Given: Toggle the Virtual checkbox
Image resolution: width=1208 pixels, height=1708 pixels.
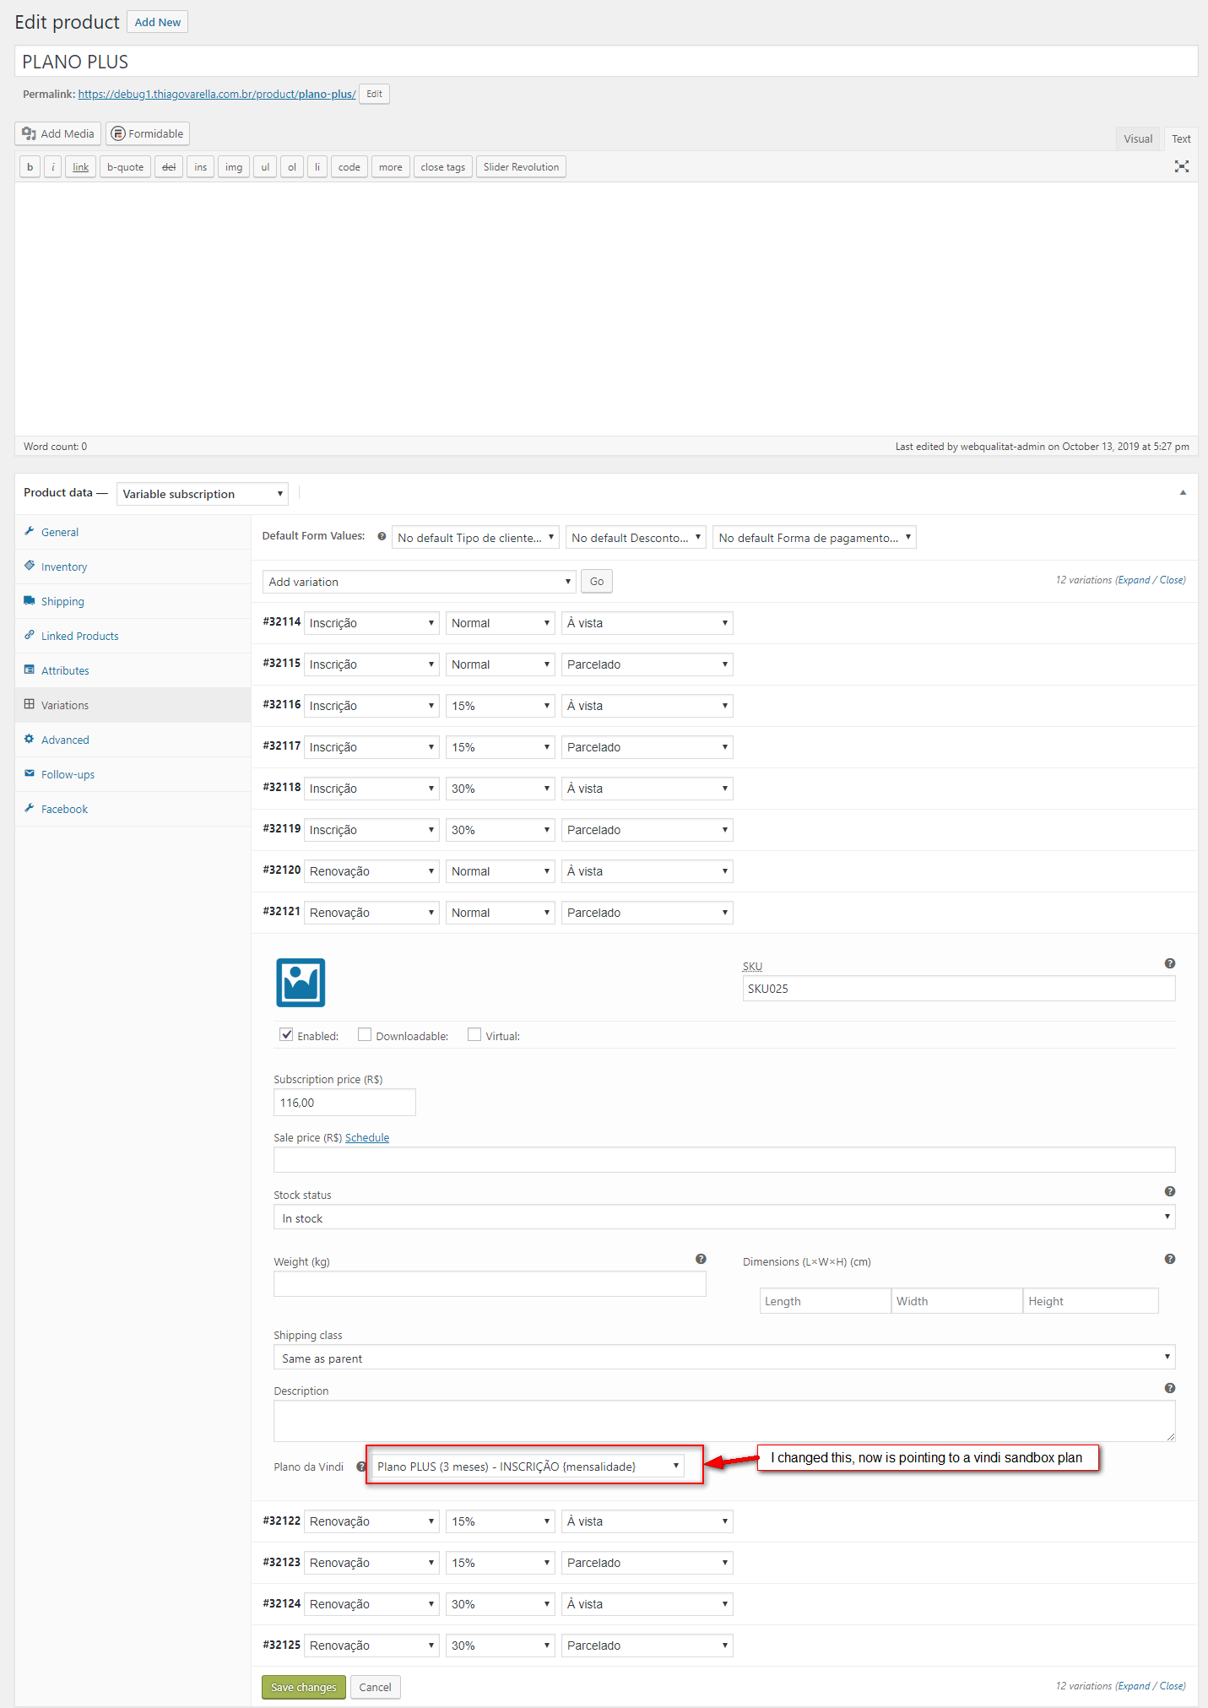Looking at the screenshot, I should point(474,1035).
